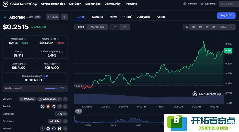The image size is (239, 132).
Task: Open the Profile score info icon
Action: pyautogui.click(x=21, y=88)
